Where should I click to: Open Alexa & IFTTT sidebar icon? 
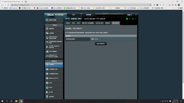click(x=47, y=78)
